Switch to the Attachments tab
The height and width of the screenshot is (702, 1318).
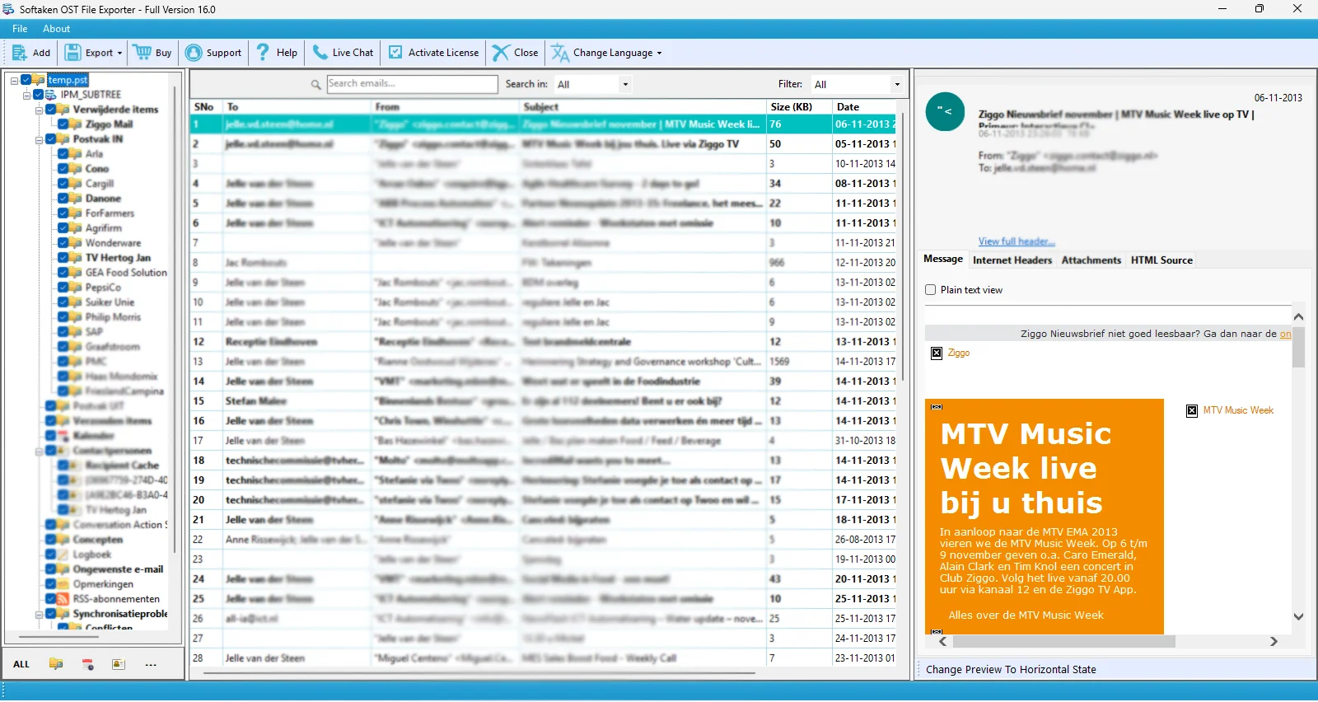pos(1091,260)
